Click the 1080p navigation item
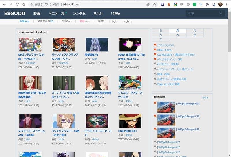Screen dimensions: 231x157 point(115,14)
